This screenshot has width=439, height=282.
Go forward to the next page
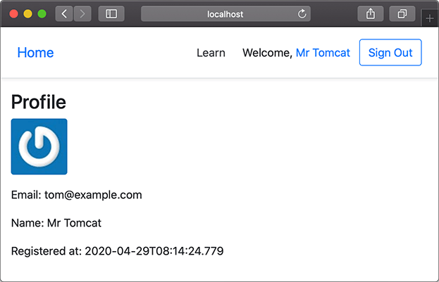[x=82, y=13]
